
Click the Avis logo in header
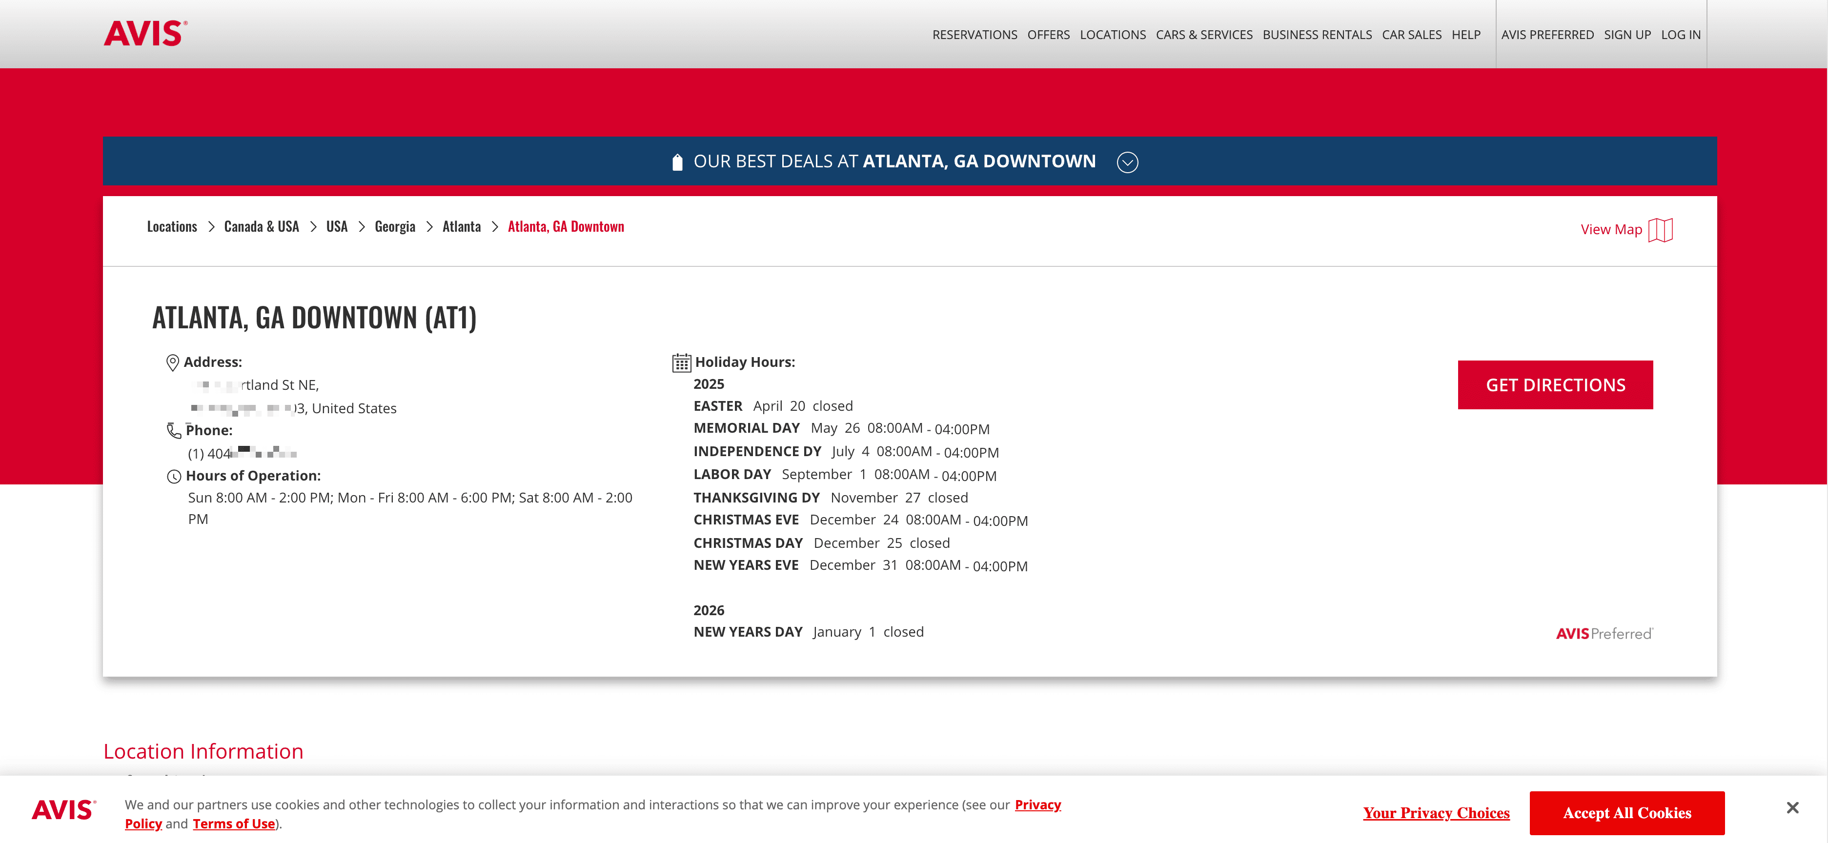145,33
